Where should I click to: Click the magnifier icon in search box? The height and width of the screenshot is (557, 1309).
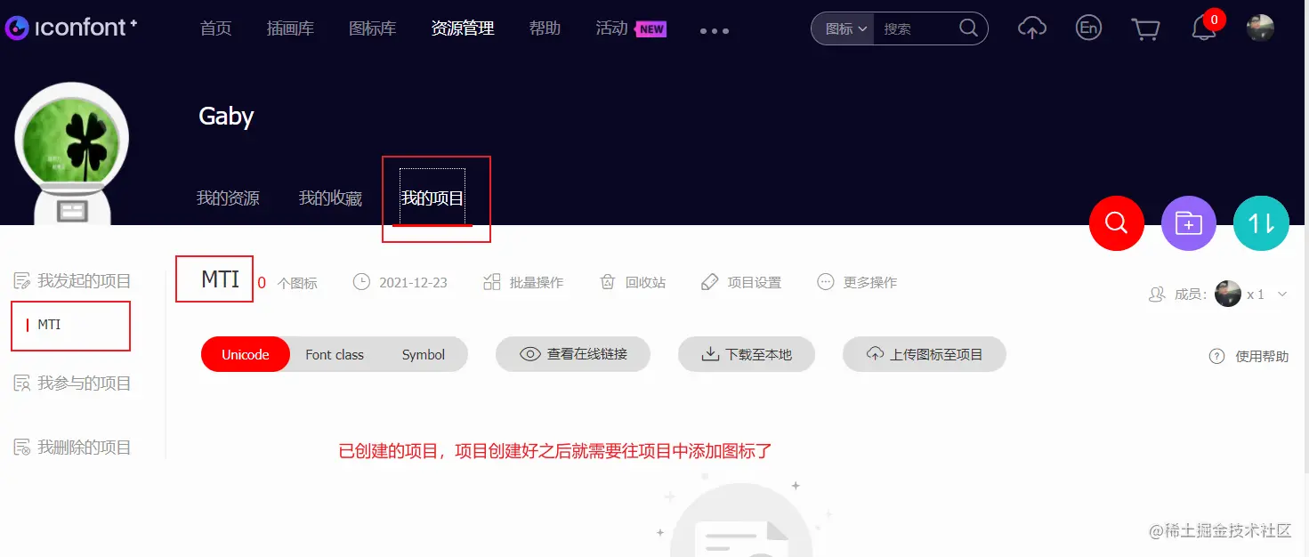click(x=969, y=28)
